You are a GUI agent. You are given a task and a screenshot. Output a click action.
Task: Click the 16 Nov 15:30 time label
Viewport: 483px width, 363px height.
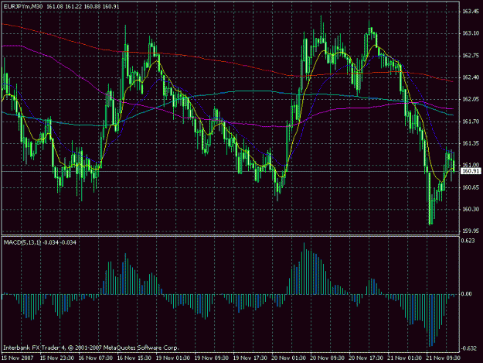click(134, 358)
